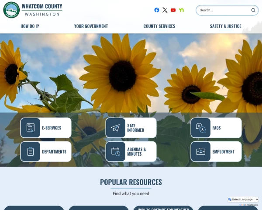Open the Select Language dropdown
Image resolution: width=262 pixels, height=210 pixels.
click(243, 199)
